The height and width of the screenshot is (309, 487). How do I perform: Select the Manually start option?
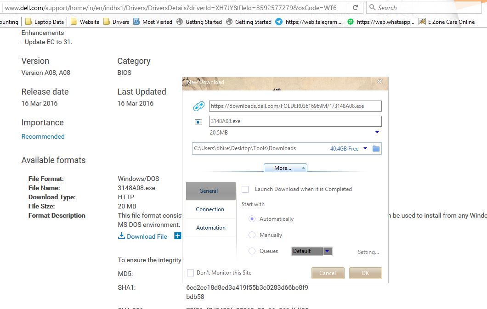[x=252, y=235]
